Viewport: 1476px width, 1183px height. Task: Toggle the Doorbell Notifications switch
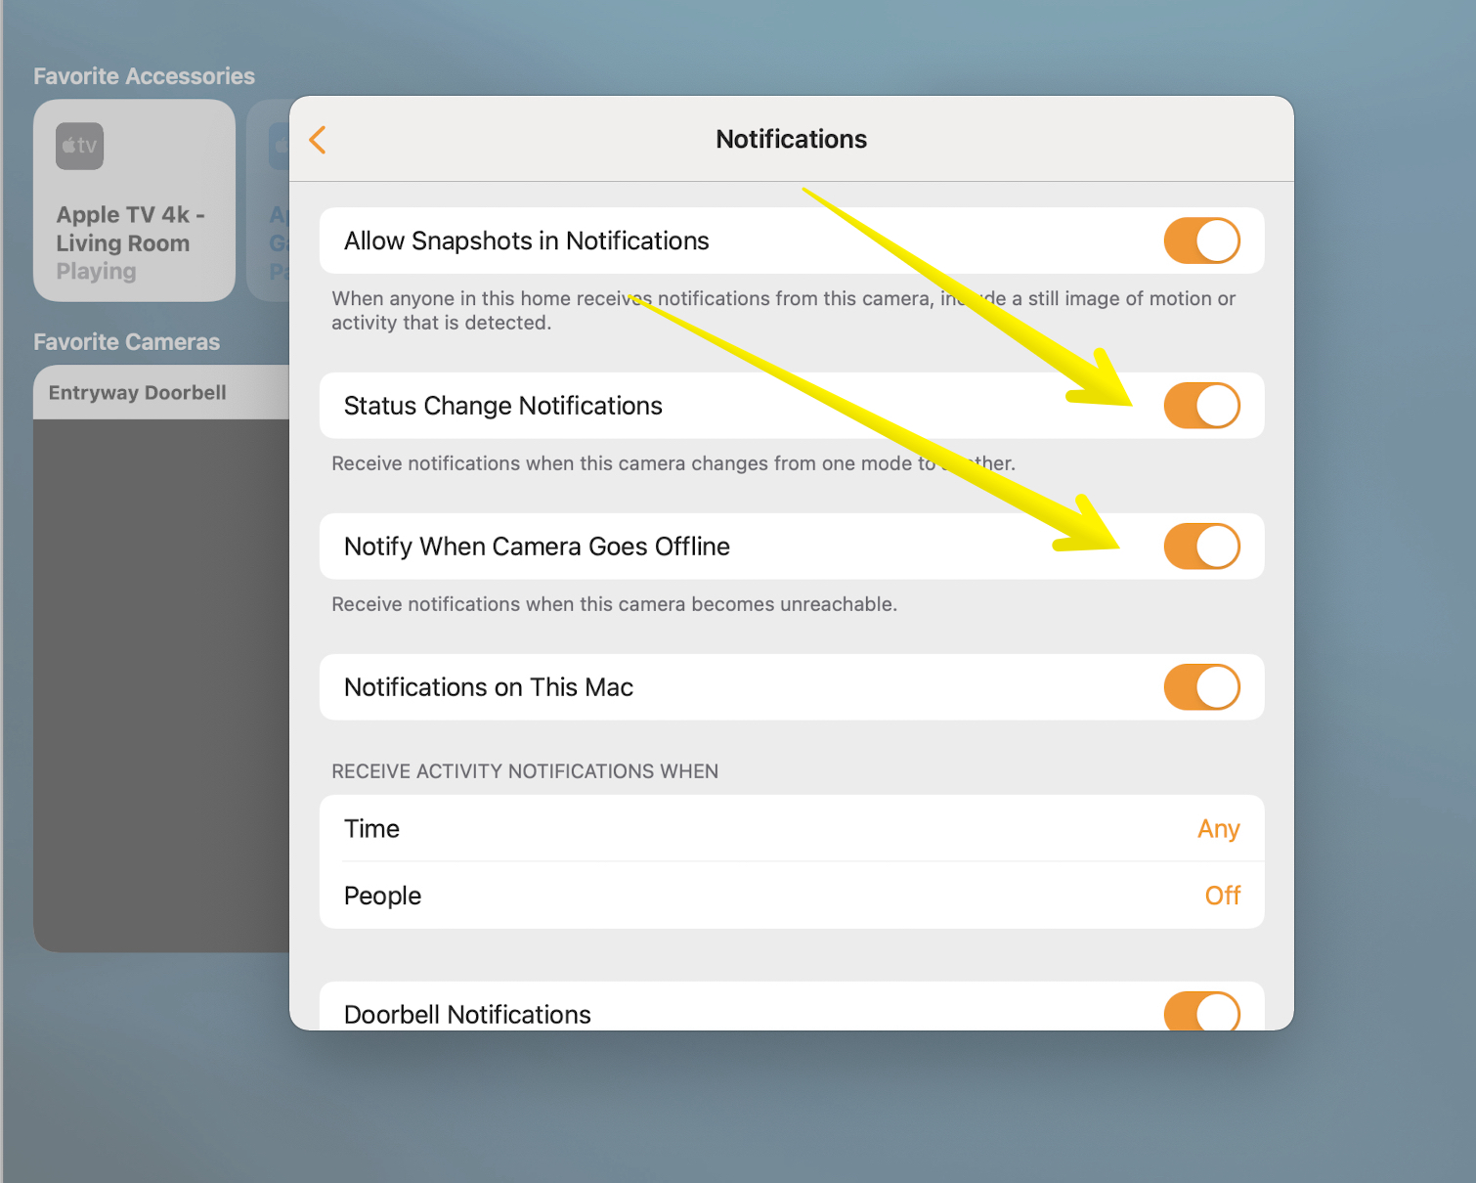point(1201,1011)
